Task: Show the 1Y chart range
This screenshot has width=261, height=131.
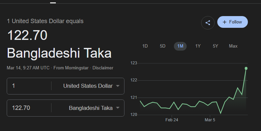Action: [x=198, y=46]
